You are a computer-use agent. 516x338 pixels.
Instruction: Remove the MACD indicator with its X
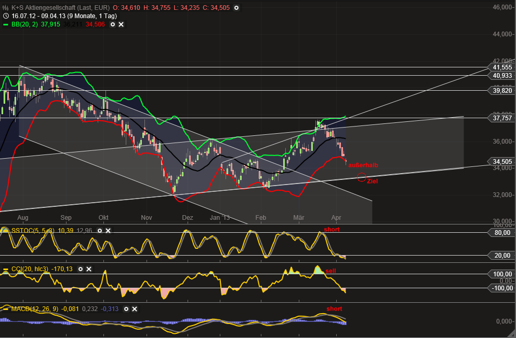coord(135,309)
